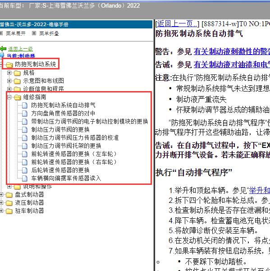This screenshot has height=271, width=270.
Task: Click document icon beside 带制动压力调节阀的电子制动控制模块的更换
Action: coord(25,121)
